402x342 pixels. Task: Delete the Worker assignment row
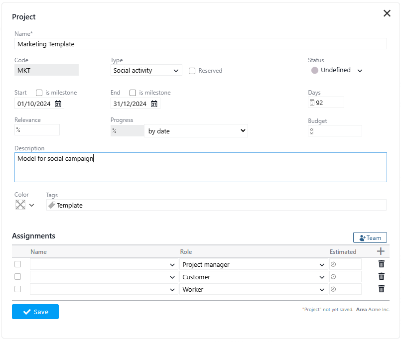tap(381, 289)
